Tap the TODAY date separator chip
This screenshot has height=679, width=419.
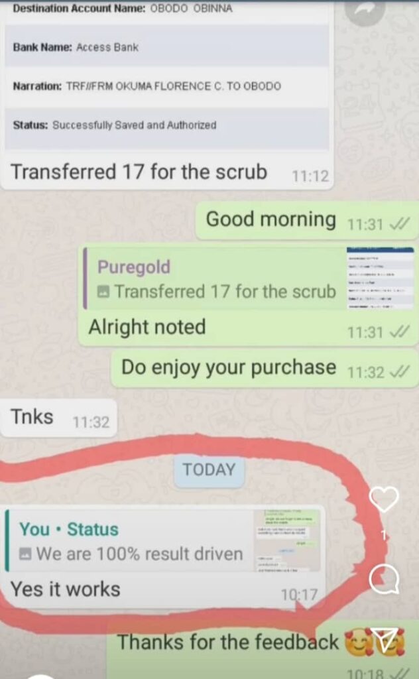[209, 470]
